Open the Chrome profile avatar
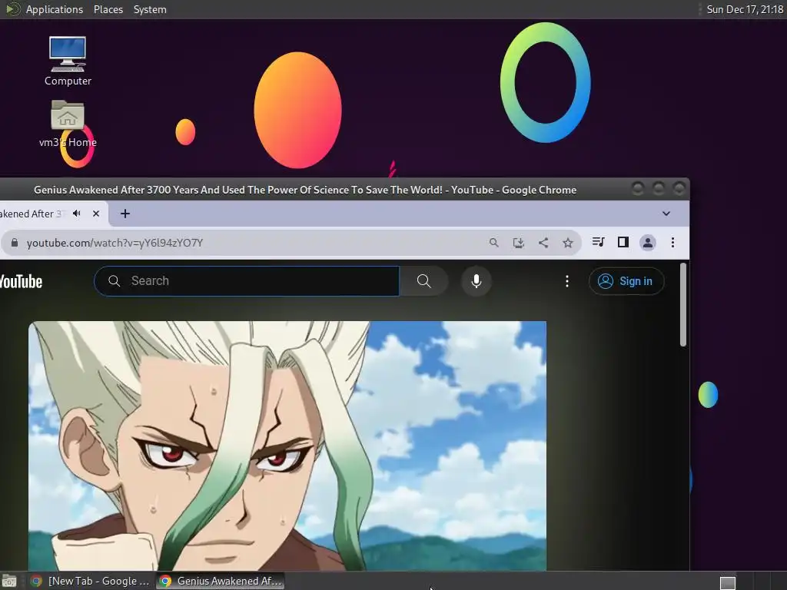This screenshot has height=590, width=787. (x=647, y=243)
